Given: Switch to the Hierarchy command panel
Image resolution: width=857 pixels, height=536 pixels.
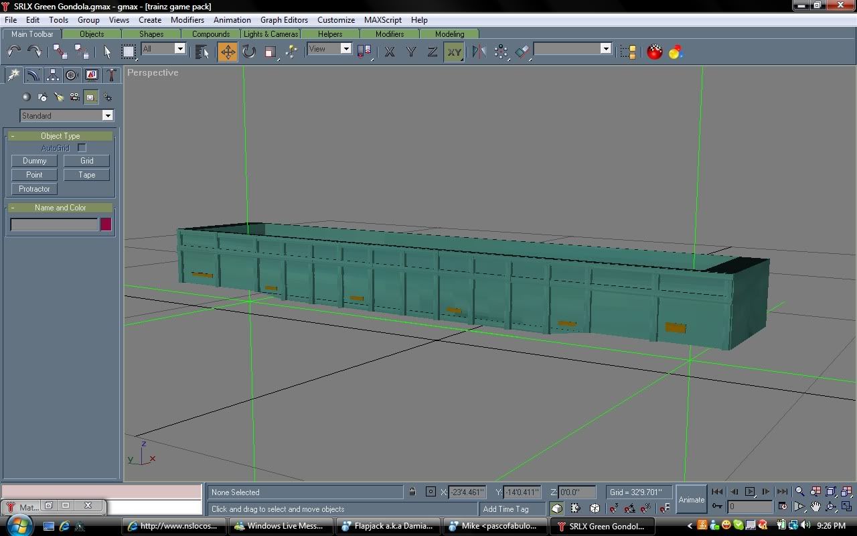Looking at the screenshot, I should click(x=52, y=75).
